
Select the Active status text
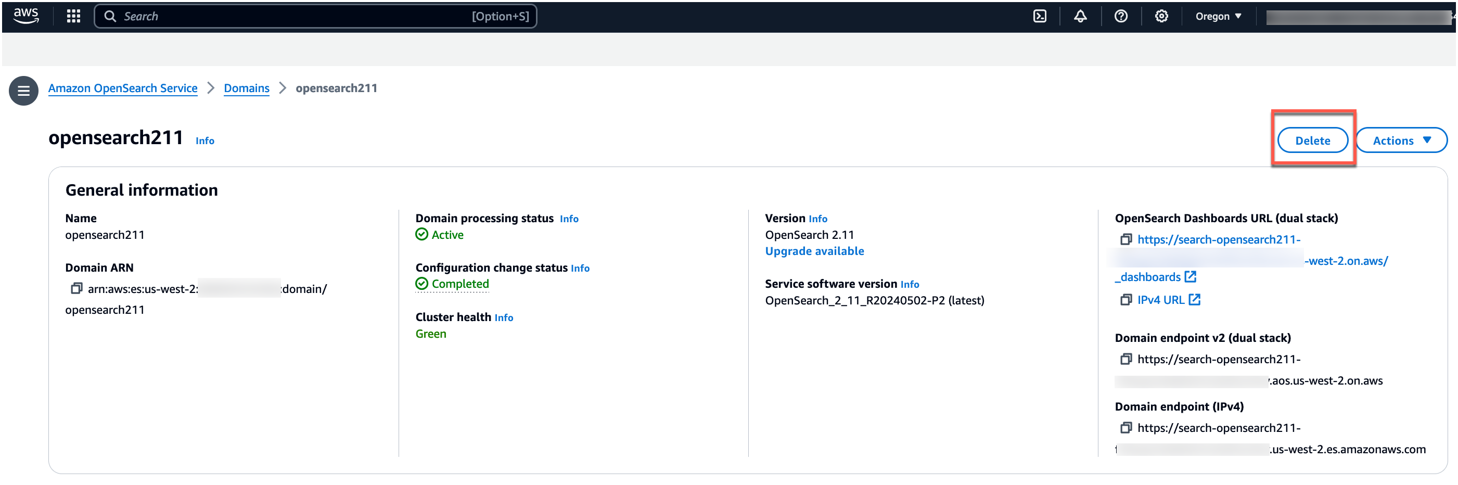(447, 235)
